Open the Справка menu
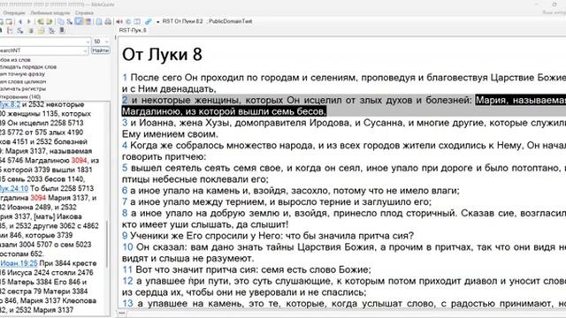The height and width of the screenshot is (318, 566). point(84,13)
